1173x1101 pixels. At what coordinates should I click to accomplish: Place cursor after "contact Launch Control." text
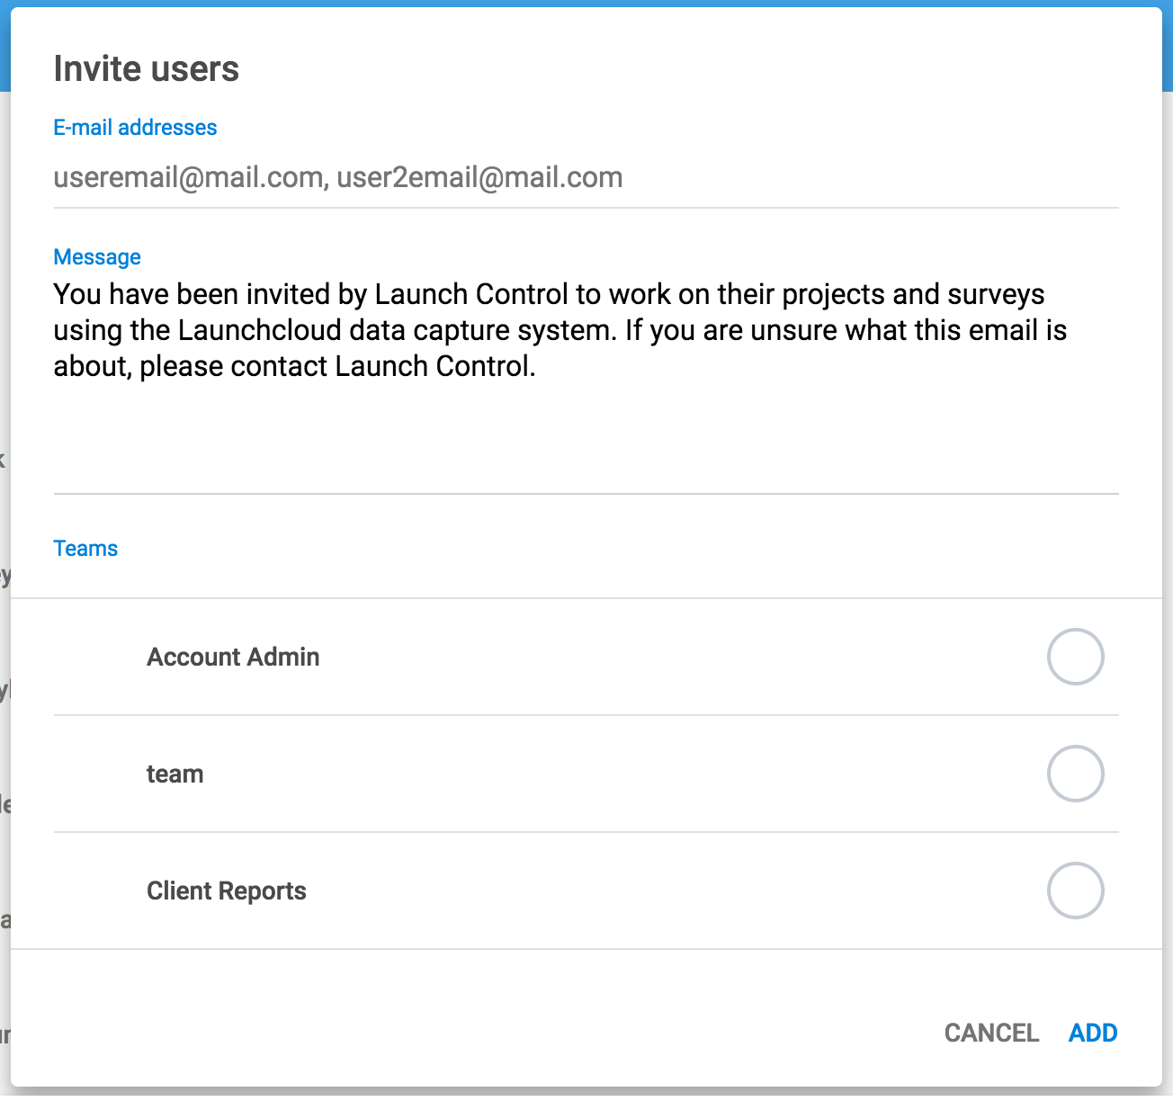(538, 367)
